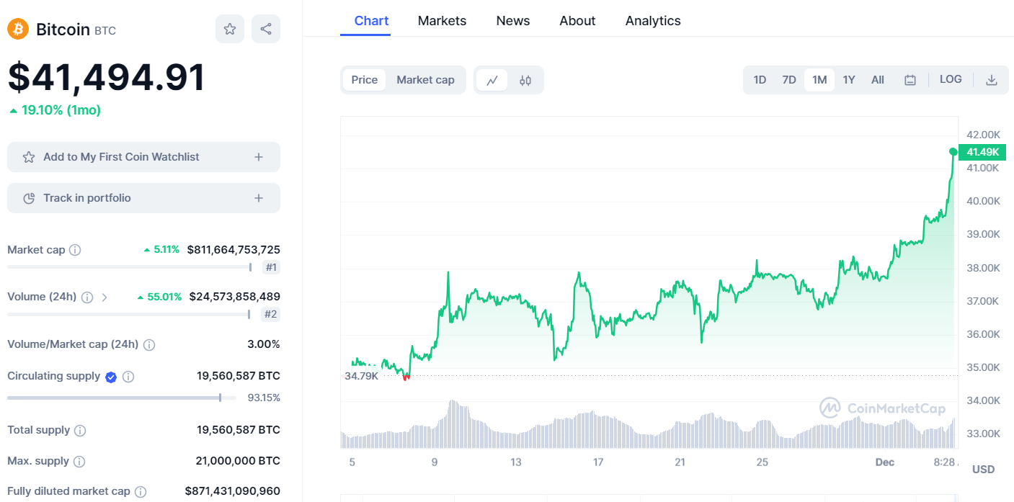Star Bitcoin as a favorite
The height and width of the screenshot is (502, 1014).
230,29
